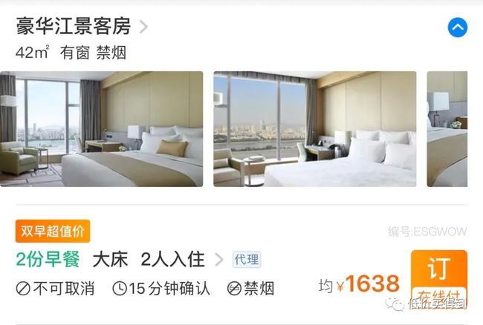Expand rate details chevron after 2人入住
This screenshot has width=483, height=325.
(219, 260)
